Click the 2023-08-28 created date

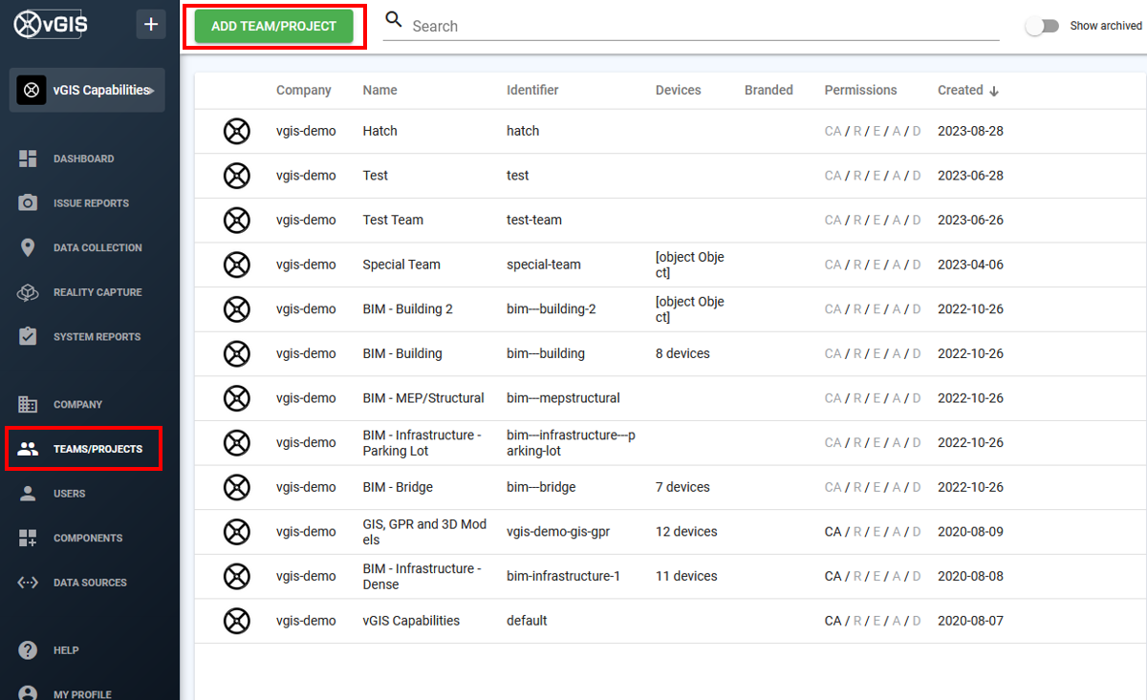tap(970, 131)
